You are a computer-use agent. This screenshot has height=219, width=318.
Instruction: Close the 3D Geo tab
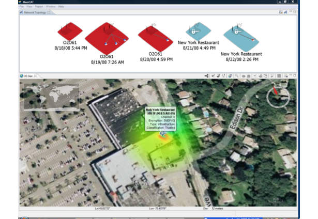tap(35, 76)
